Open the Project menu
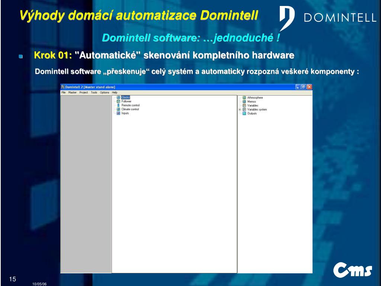This screenshot has height=286, width=381. [84, 92]
